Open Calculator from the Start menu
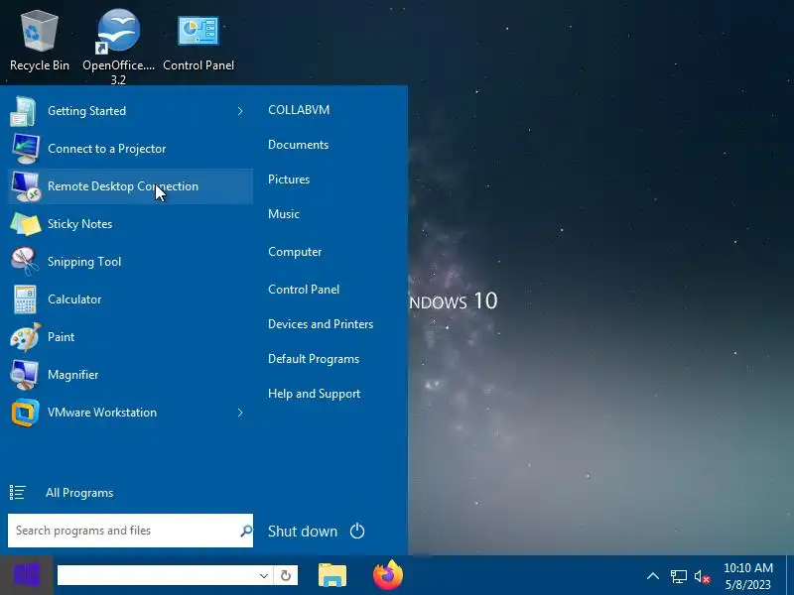This screenshot has height=595, width=794. click(130, 299)
